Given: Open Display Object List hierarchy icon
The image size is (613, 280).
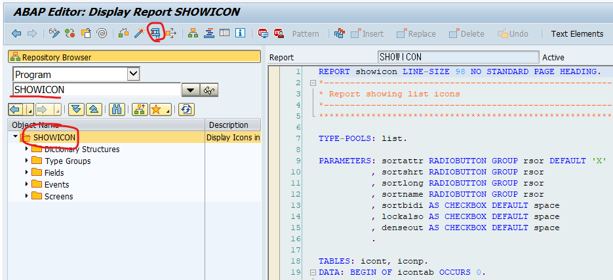Looking at the screenshot, I should [193, 33].
